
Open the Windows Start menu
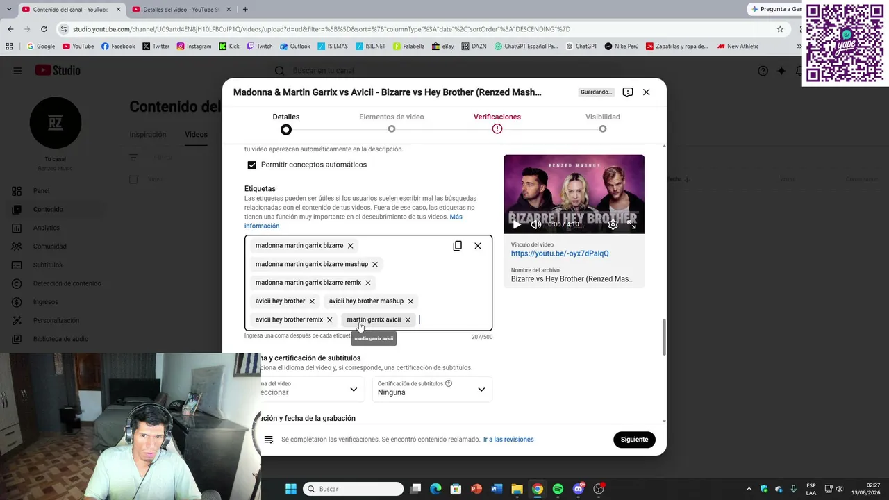pyautogui.click(x=291, y=489)
